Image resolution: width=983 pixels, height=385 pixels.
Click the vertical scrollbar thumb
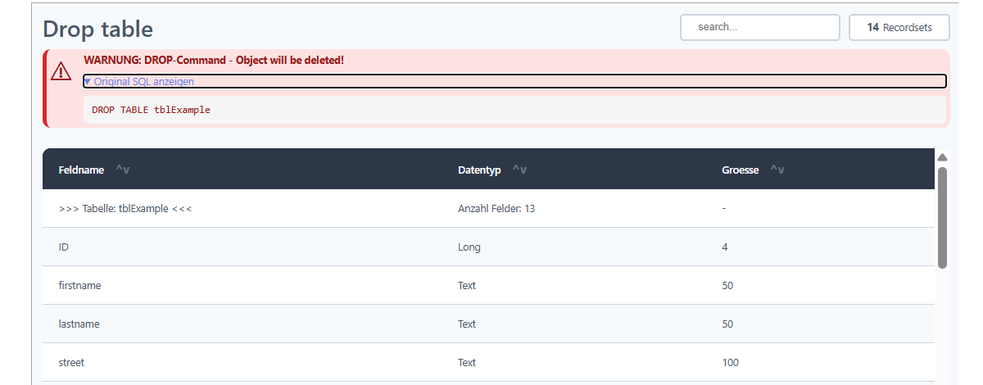click(942, 218)
